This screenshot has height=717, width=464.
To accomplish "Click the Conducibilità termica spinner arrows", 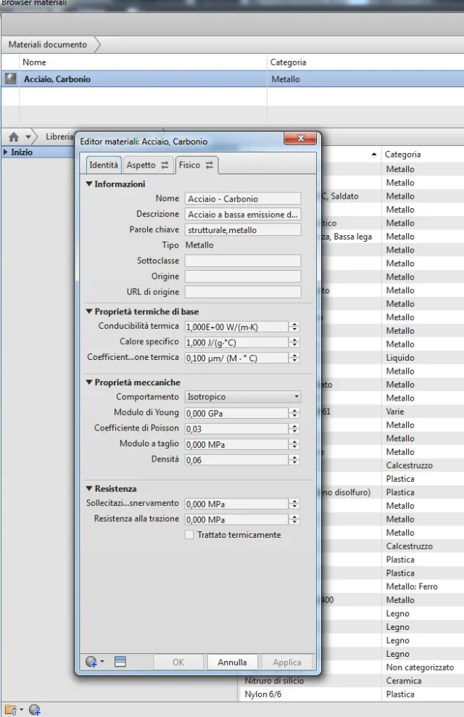I will [x=294, y=327].
